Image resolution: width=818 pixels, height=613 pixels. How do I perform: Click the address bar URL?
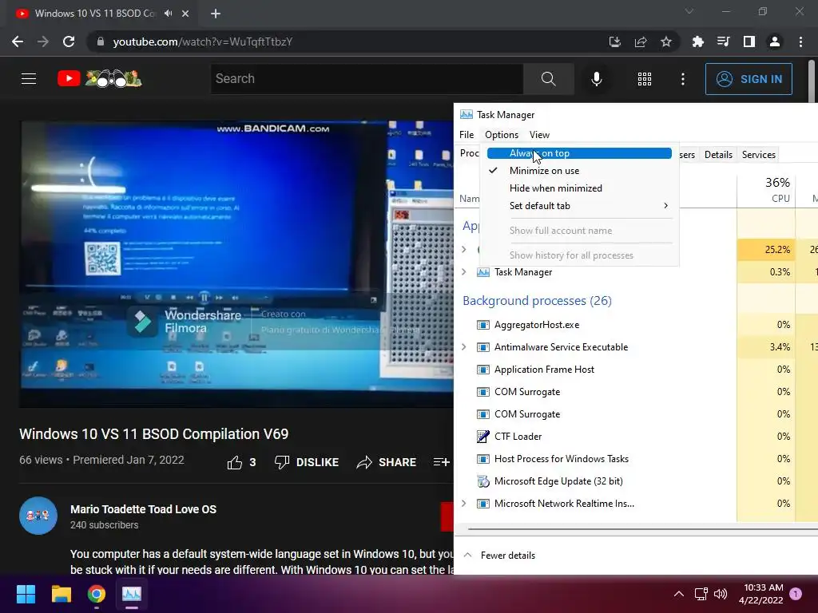point(202,42)
